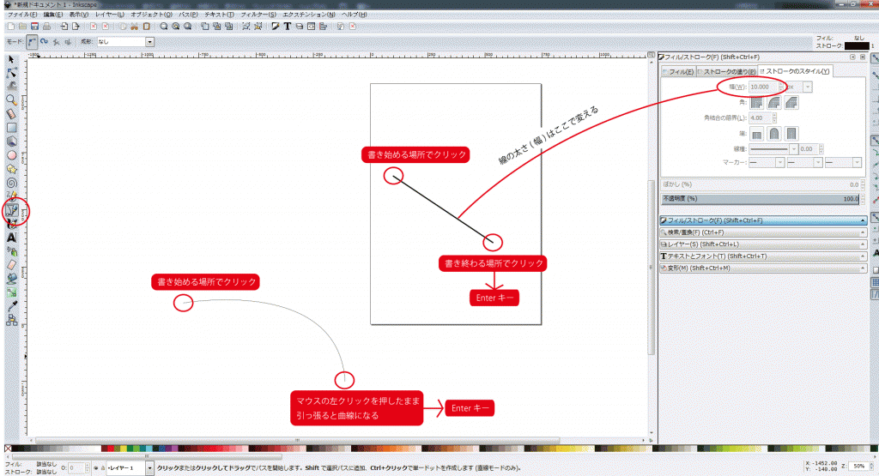
Task: Select the round join button
Action: 774,102
